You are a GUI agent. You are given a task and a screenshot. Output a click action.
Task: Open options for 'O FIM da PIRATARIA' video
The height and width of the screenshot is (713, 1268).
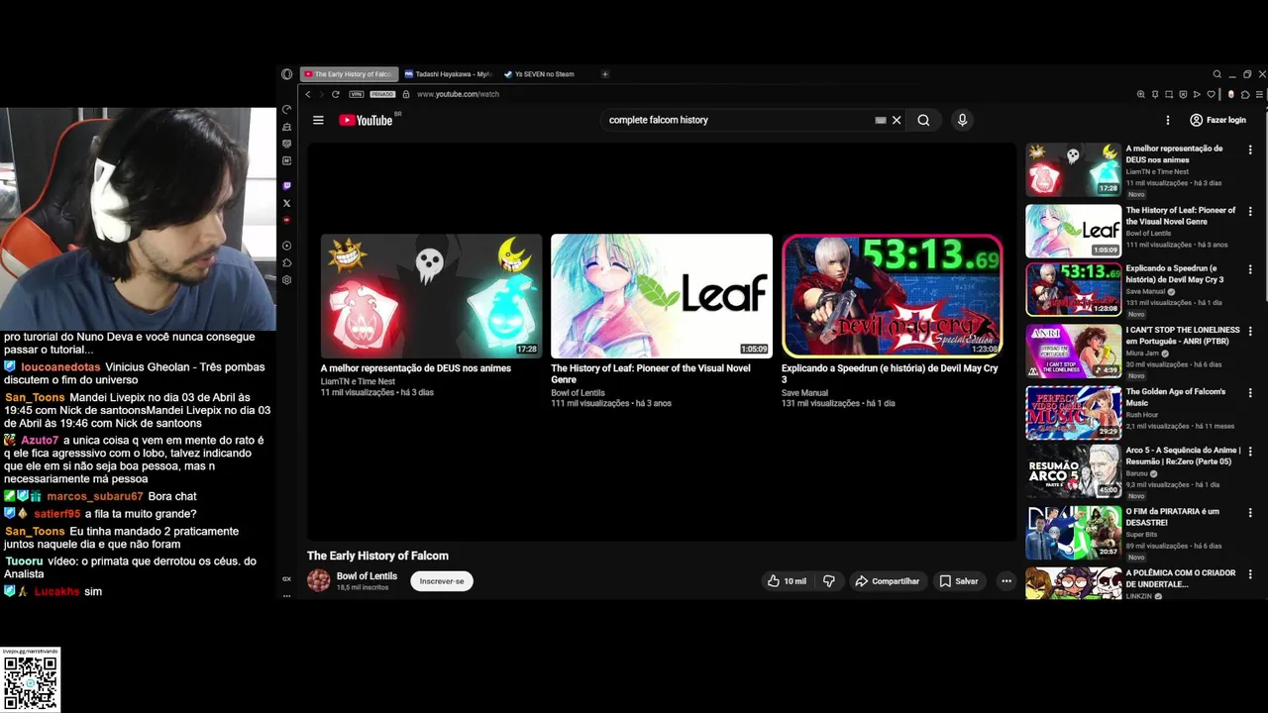1250,512
